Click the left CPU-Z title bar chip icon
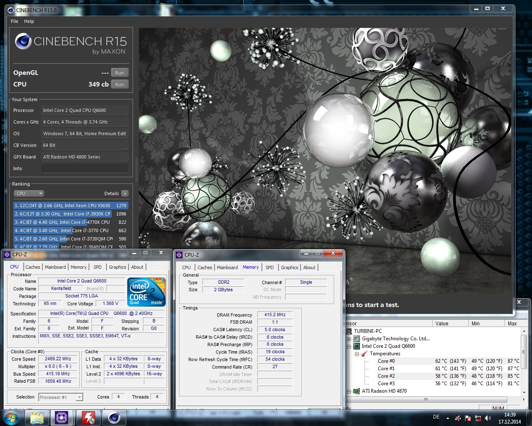 [x=7, y=254]
